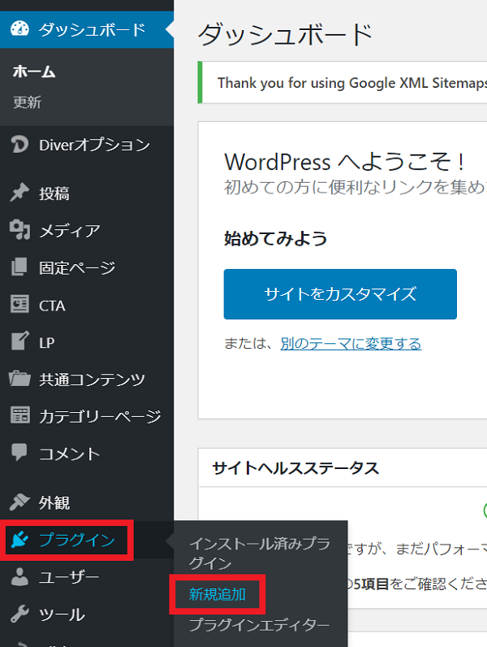Click the サイトヘルスステータス panel heading
This screenshot has width=487, height=647.
295,468
